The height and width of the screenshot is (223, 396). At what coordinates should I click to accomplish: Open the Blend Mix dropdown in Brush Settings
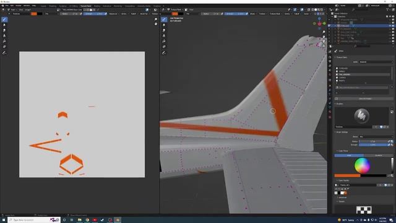pyautogui.click(x=376, y=137)
